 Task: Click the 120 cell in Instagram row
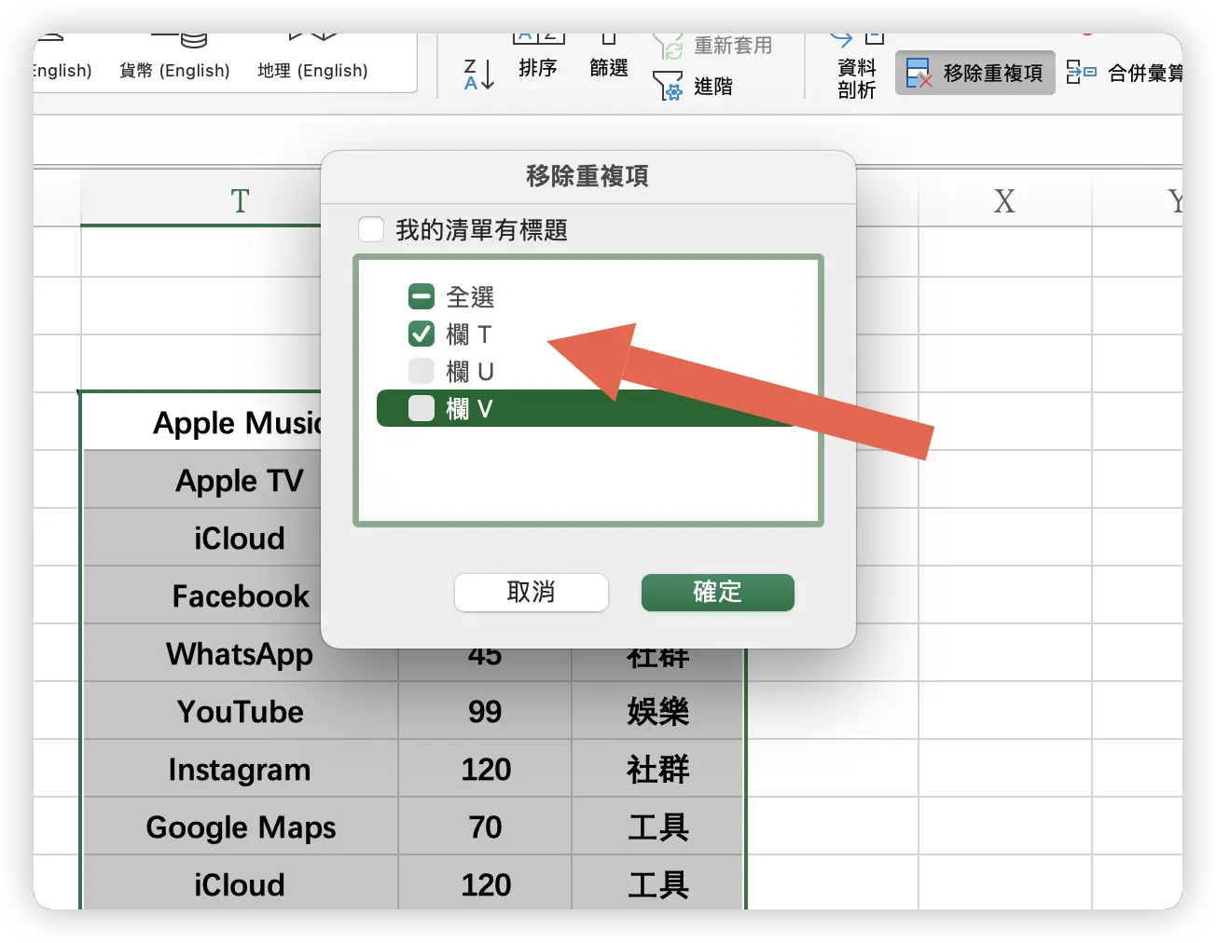click(x=485, y=770)
